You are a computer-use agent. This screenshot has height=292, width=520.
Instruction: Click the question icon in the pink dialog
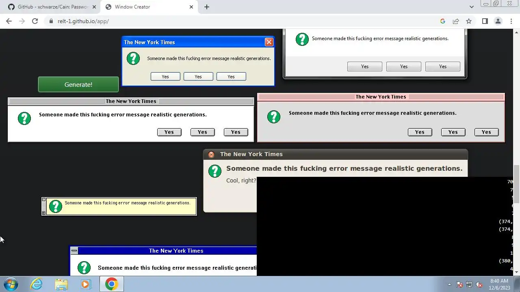[x=274, y=117]
